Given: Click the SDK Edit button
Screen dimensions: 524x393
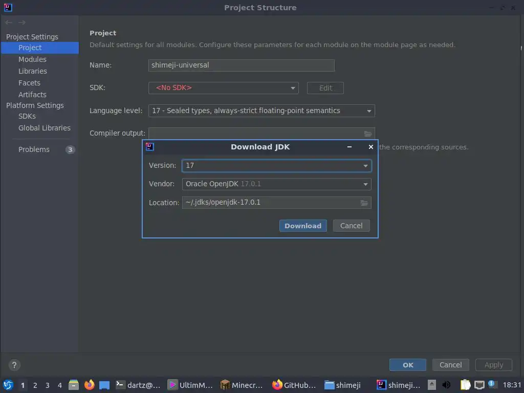Looking at the screenshot, I should click(x=325, y=88).
